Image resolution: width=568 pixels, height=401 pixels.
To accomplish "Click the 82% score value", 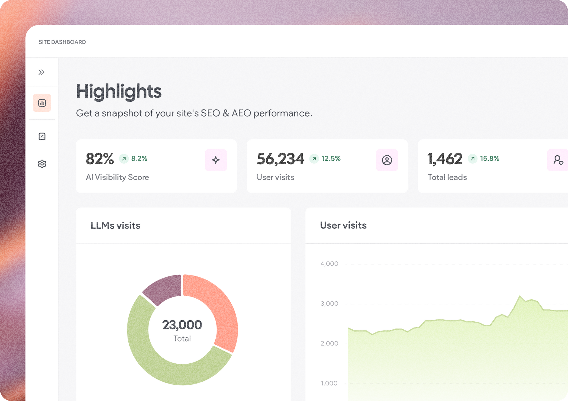I will (x=100, y=159).
